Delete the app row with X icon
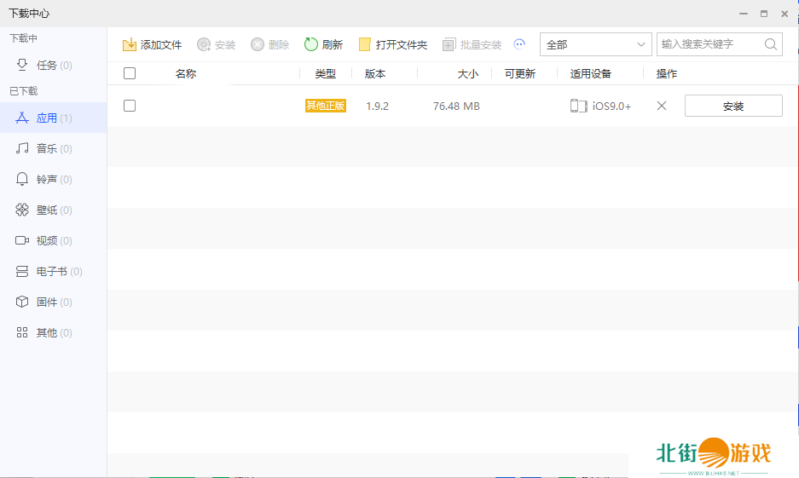This screenshot has width=799, height=478. (x=662, y=106)
